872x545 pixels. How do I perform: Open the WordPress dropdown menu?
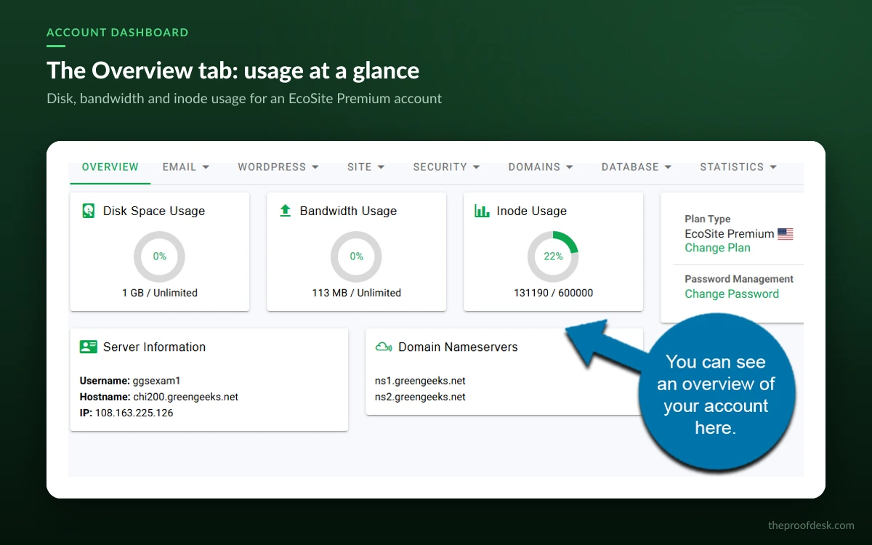pos(278,166)
